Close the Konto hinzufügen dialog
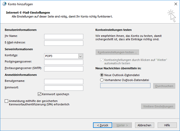The image size is (180, 131). [x=176, y=4]
